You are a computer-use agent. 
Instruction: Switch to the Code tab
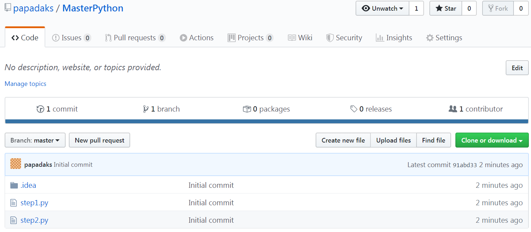(25, 37)
